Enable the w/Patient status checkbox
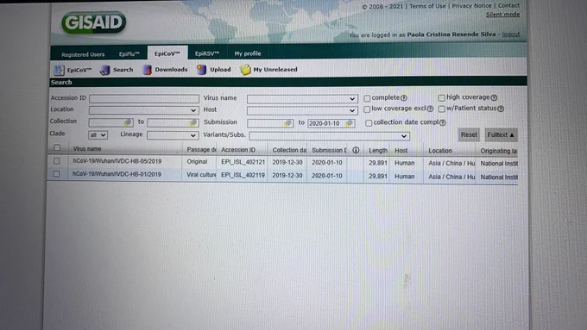 click(x=442, y=109)
